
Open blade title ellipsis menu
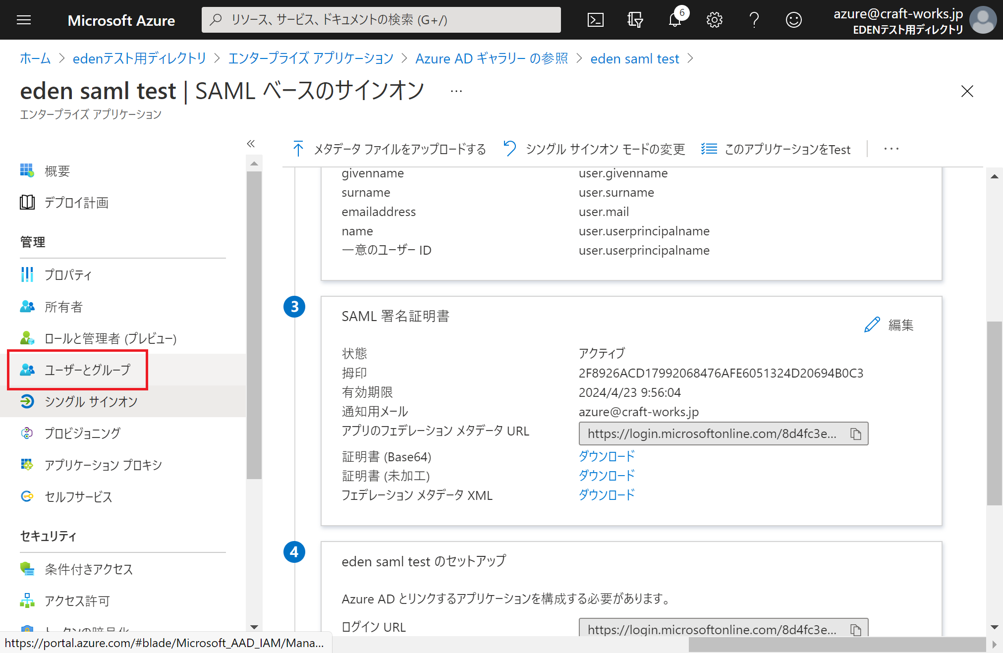pos(456,91)
